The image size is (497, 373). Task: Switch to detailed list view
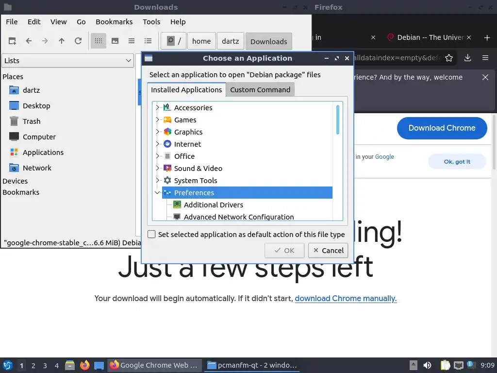pyautogui.click(x=148, y=41)
